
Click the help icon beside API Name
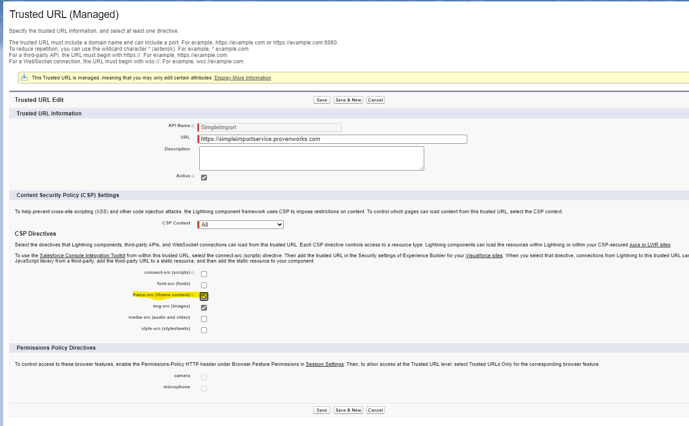pyautogui.click(x=193, y=126)
